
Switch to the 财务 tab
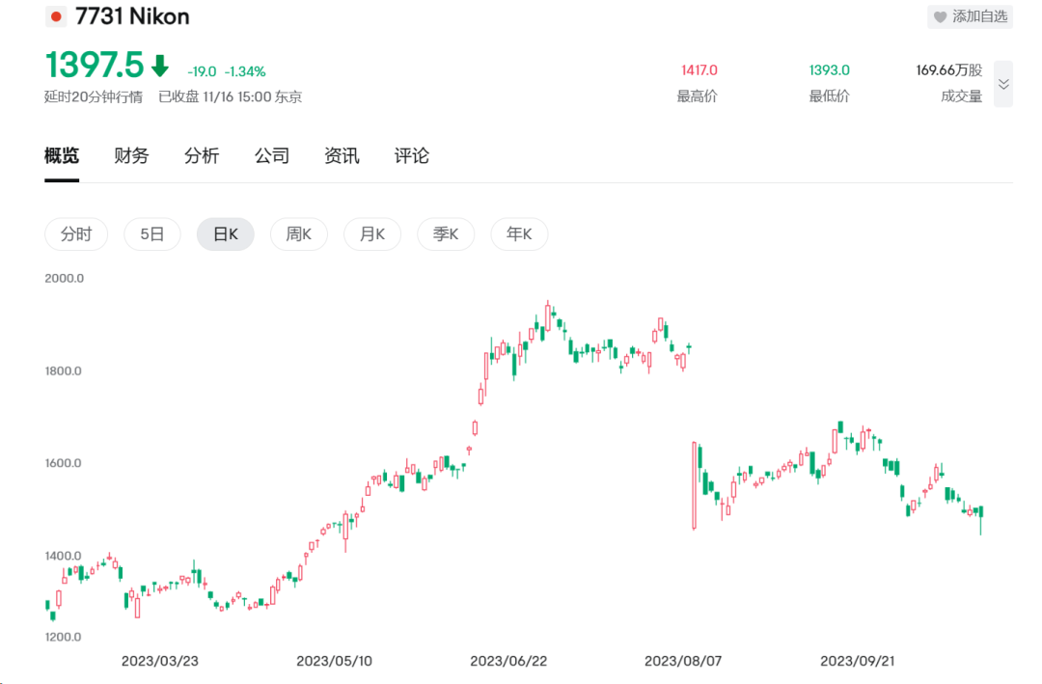pyautogui.click(x=131, y=156)
